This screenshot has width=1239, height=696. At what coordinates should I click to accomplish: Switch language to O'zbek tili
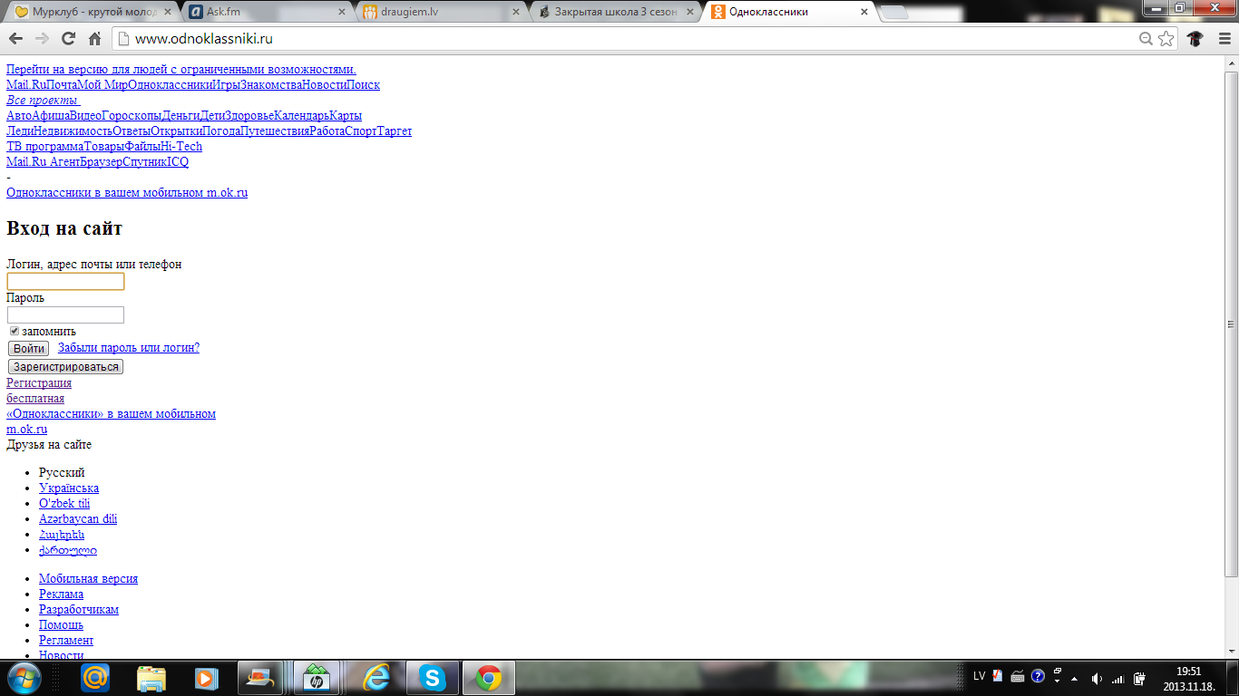(64, 504)
